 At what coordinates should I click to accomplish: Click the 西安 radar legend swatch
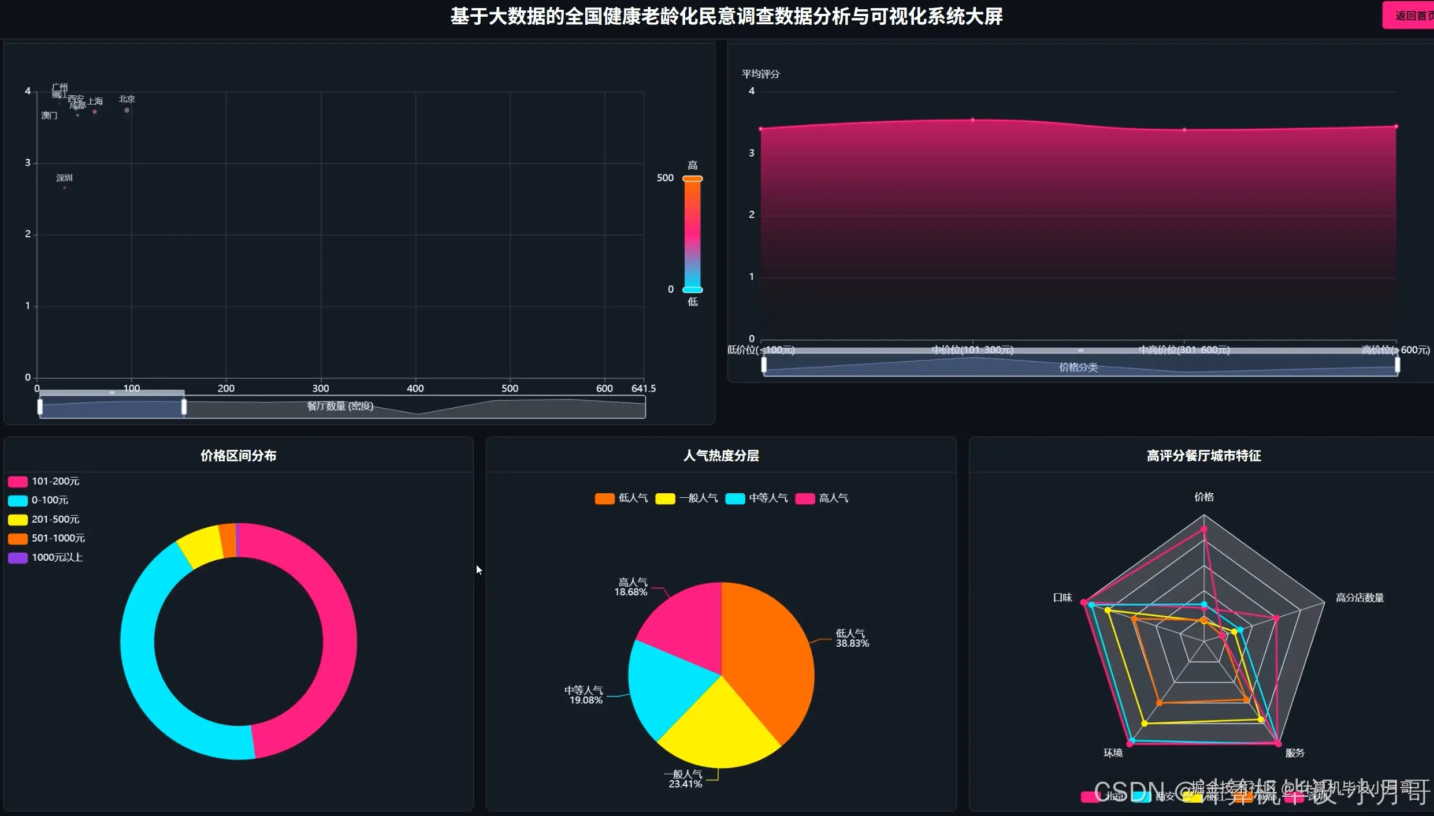(1141, 797)
